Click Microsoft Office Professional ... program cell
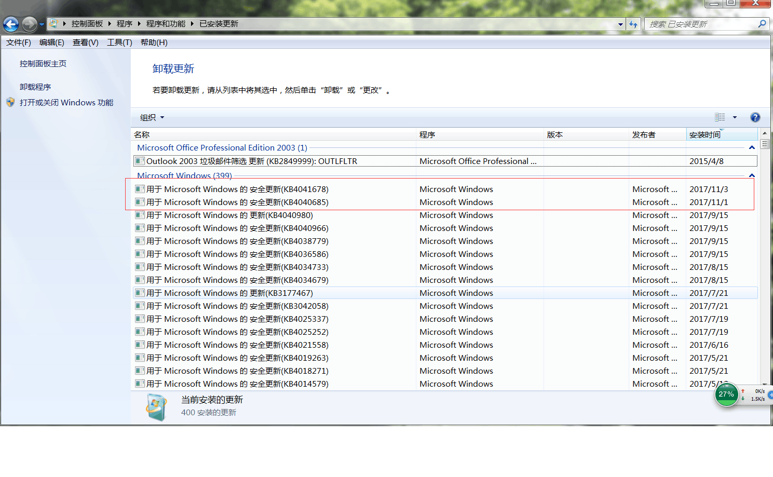The width and height of the screenshot is (773, 477). [x=478, y=161]
